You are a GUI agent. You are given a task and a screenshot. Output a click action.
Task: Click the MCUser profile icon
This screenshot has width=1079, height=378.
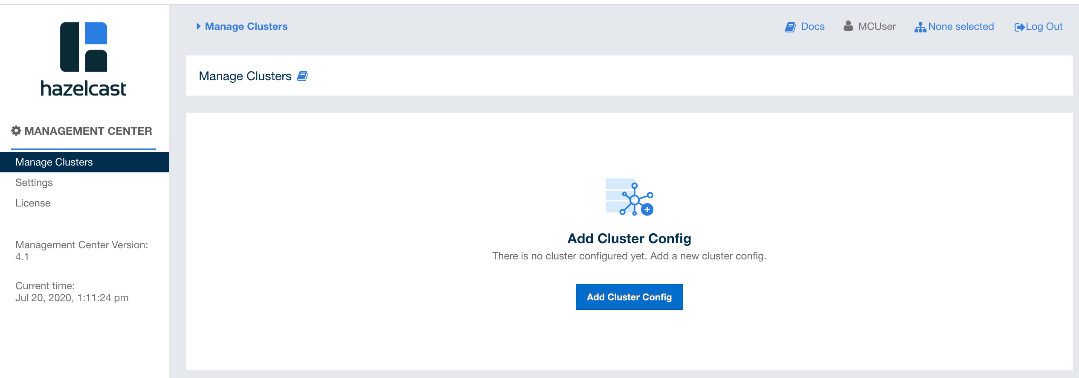pyautogui.click(x=848, y=26)
